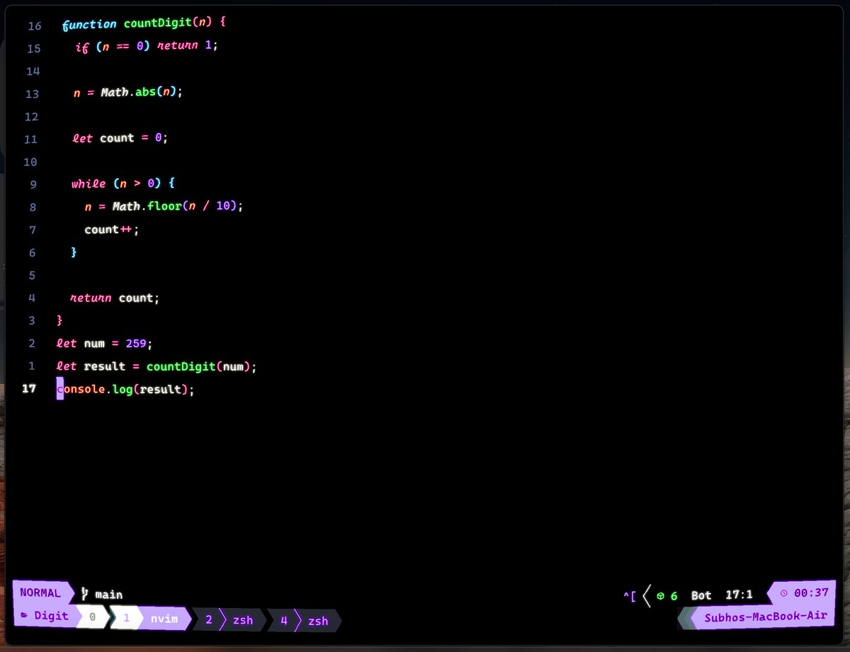Viewport: 850px width, 652px height.
Task: Click the number 259 literal
Action: (x=135, y=343)
